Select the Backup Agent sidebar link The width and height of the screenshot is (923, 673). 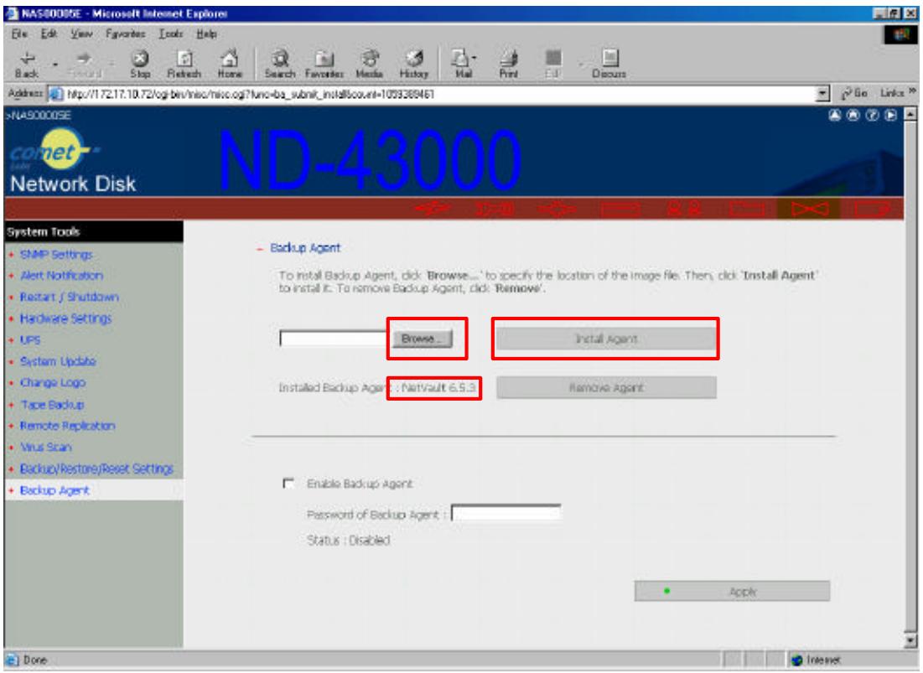54,490
